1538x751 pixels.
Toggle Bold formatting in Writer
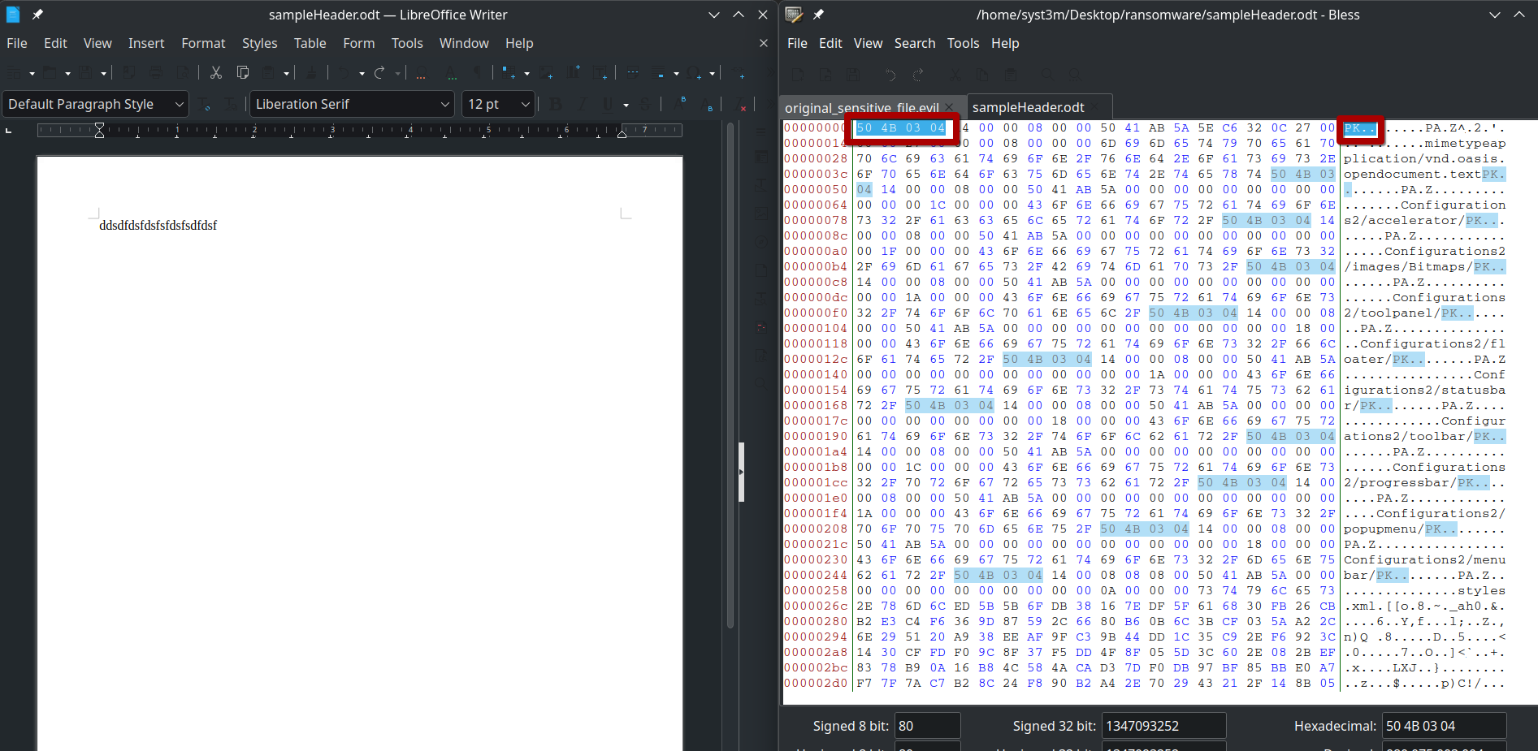pyautogui.click(x=556, y=104)
